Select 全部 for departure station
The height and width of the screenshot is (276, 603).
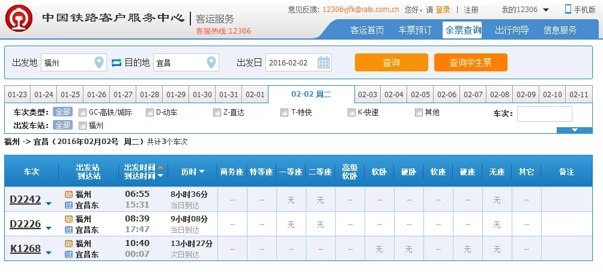pyautogui.click(x=62, y=125)
